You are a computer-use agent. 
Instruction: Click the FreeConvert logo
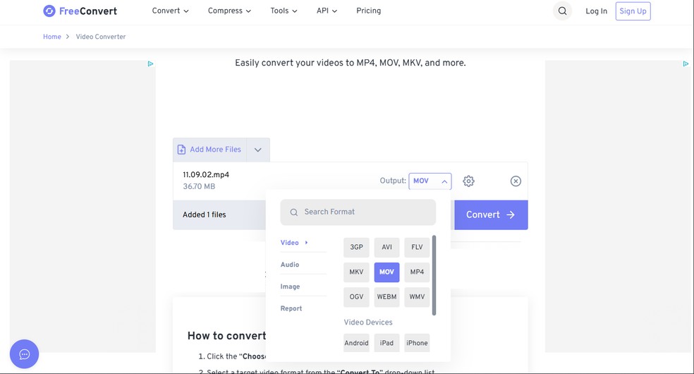pos(80,11)
